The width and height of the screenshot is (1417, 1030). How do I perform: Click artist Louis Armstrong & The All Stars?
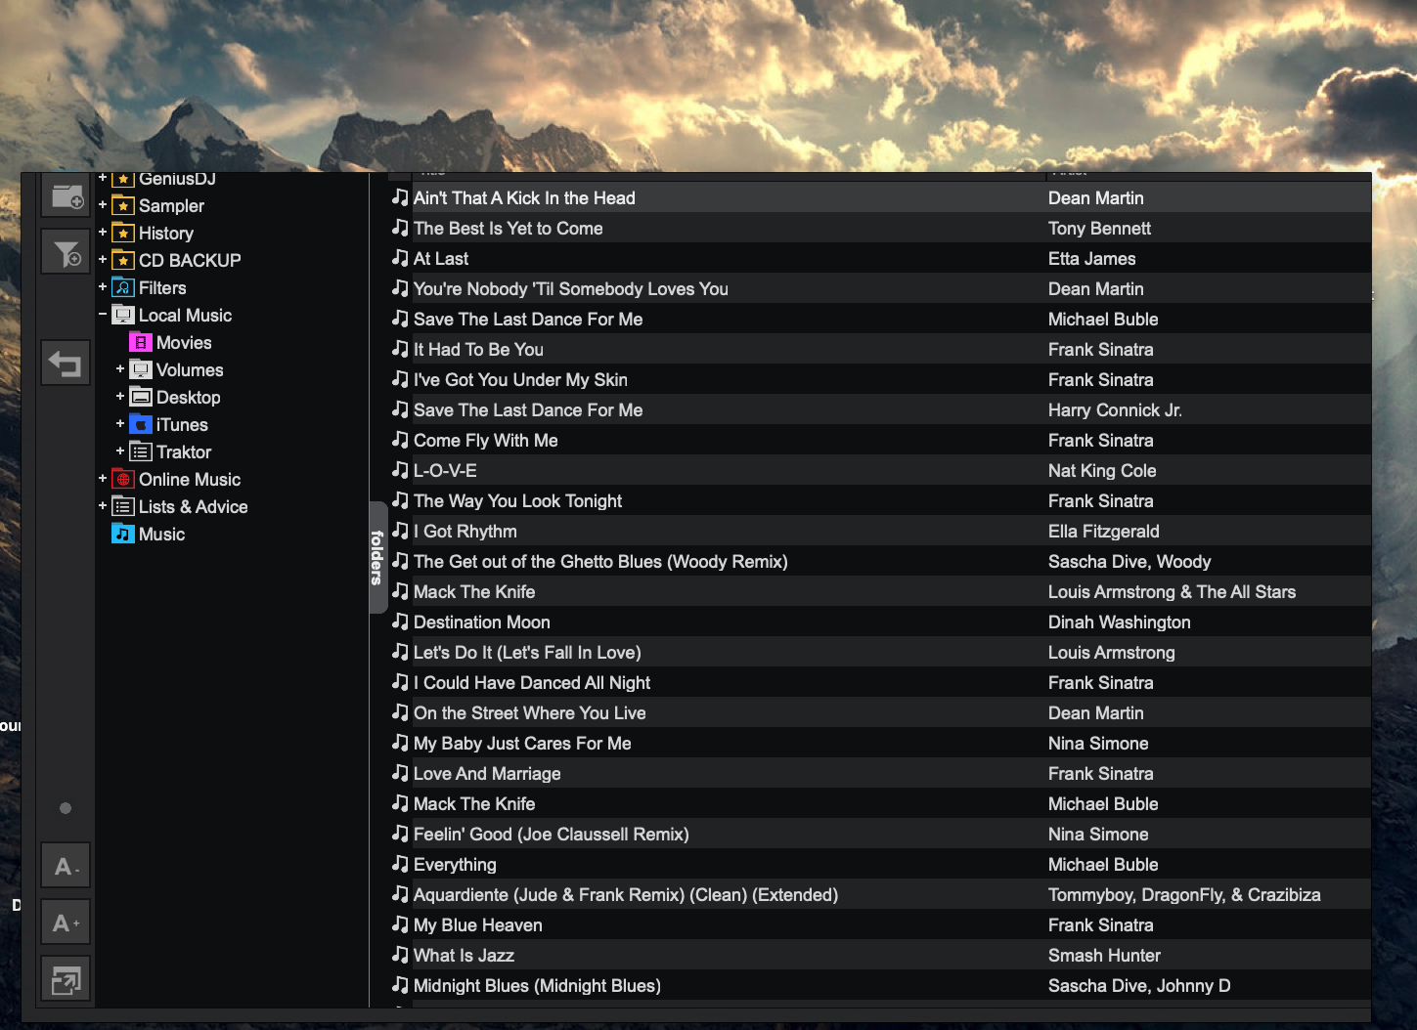click(x=1172, y=591)
